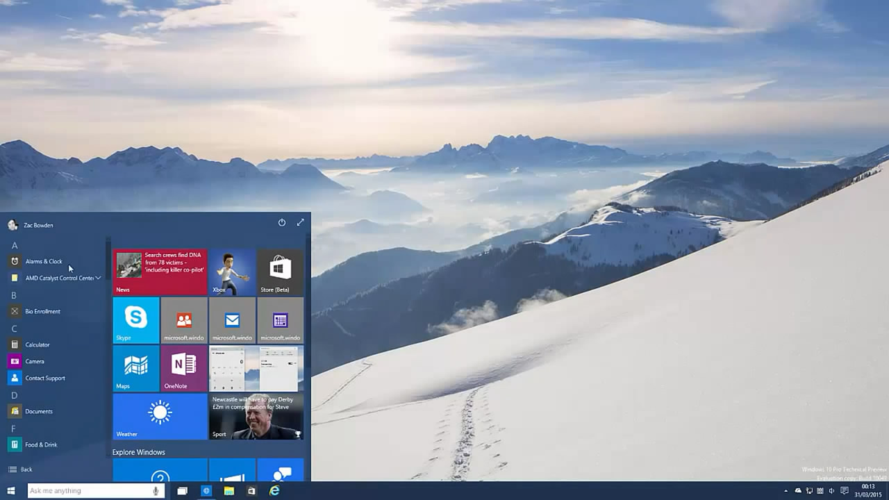
Task: Open the Xbox tile
Action: click(232, 271)
